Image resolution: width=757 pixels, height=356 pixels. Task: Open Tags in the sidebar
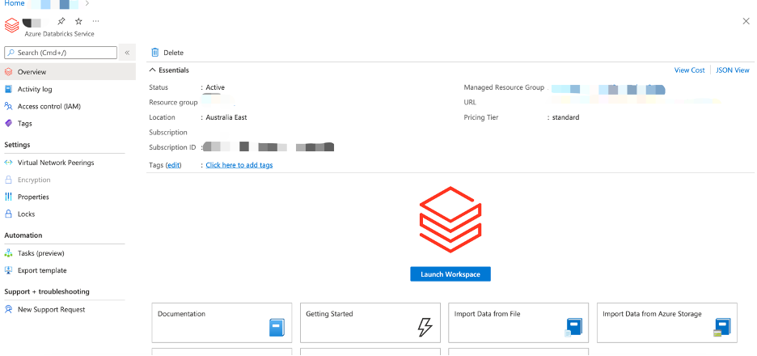[24, 124]
